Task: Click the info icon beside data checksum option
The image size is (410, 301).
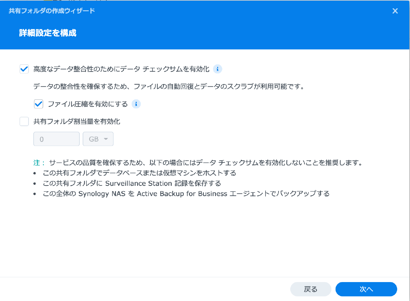Action: (217, 69)
